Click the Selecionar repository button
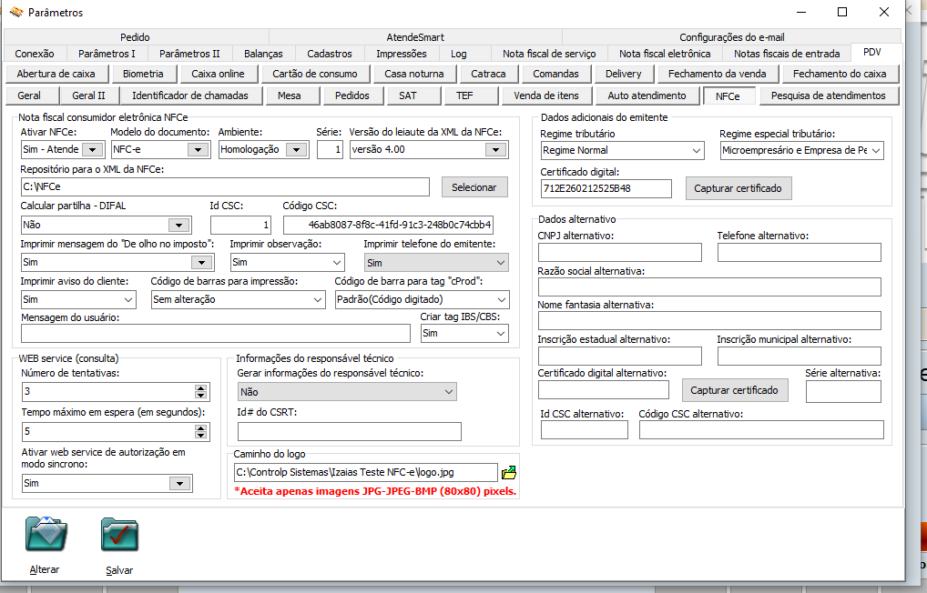 click(474, 187)
